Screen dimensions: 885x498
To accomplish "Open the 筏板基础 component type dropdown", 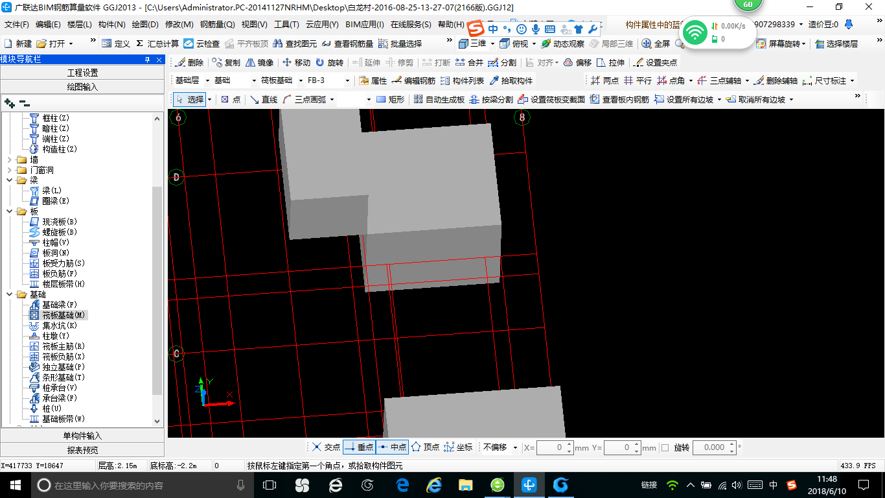I will coord(301,80).
